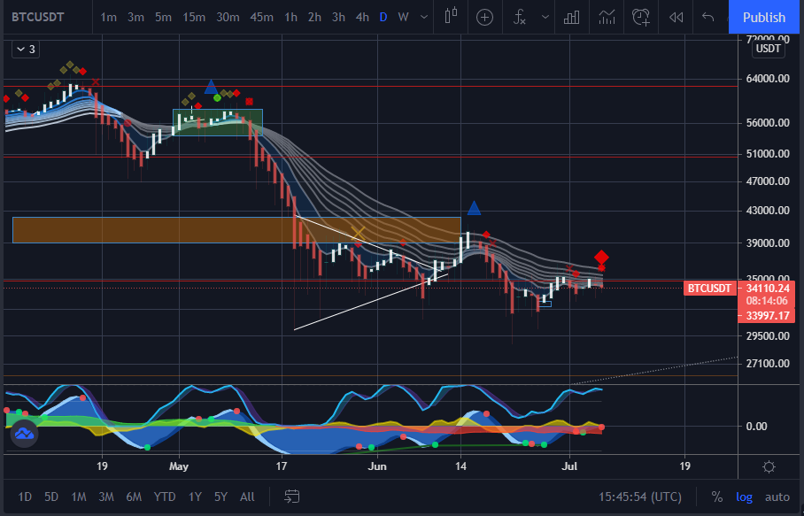Set the range to YTD
Viewport: 804px width, 516px height.
[165, 497]
